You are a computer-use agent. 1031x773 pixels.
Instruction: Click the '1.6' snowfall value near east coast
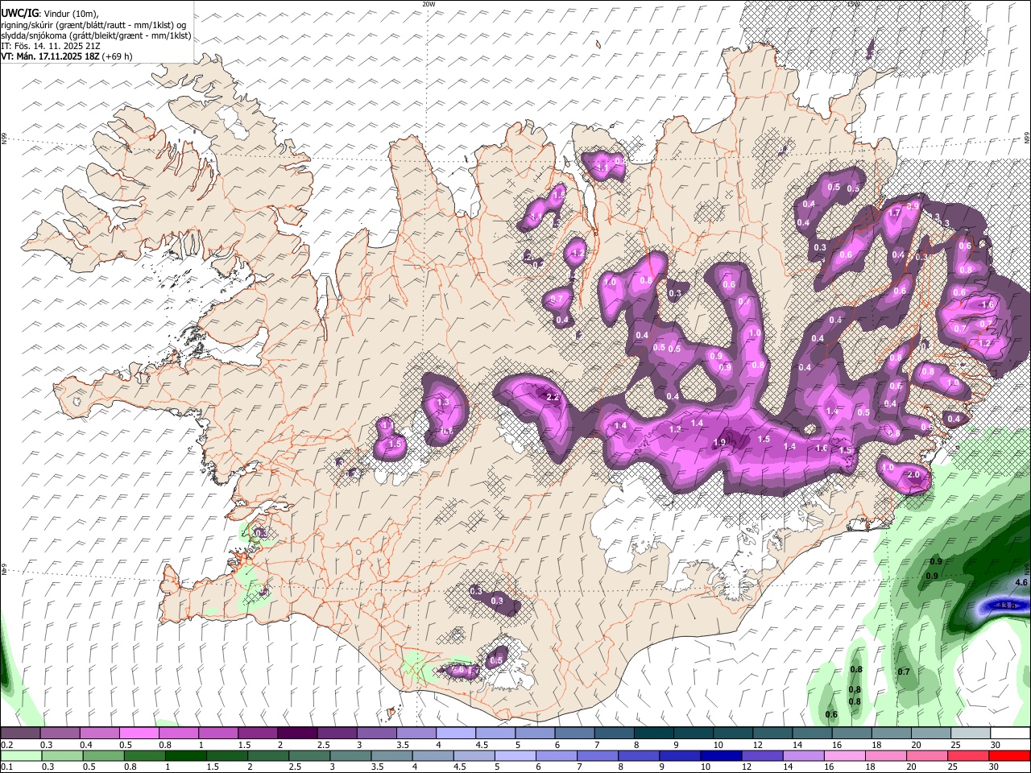[x=988, y=305]
